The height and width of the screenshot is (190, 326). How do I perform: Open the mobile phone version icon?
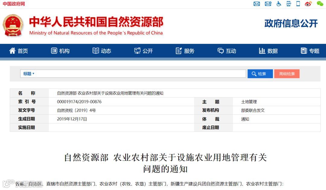(x=298, y=4)
